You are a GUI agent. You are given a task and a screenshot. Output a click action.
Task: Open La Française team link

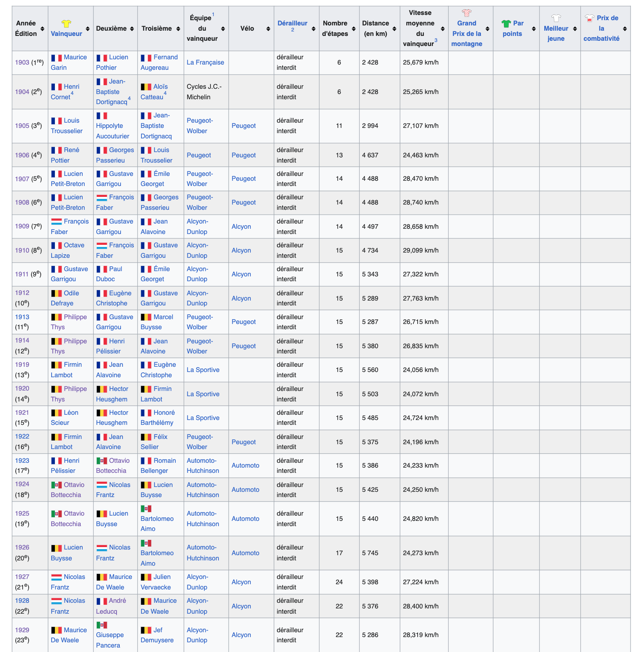(x=205, y=63)
